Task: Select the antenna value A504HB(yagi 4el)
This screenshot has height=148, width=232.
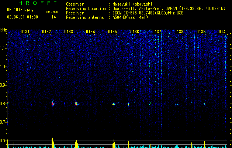Action: (130, 17)
